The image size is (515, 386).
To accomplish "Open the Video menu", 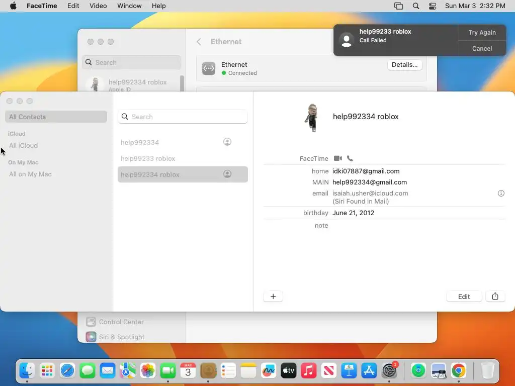I will (x=98, y=6).
